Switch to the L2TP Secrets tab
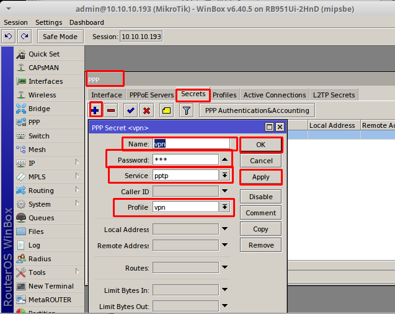This screenshot has width=395, height=314. (334, 95)
